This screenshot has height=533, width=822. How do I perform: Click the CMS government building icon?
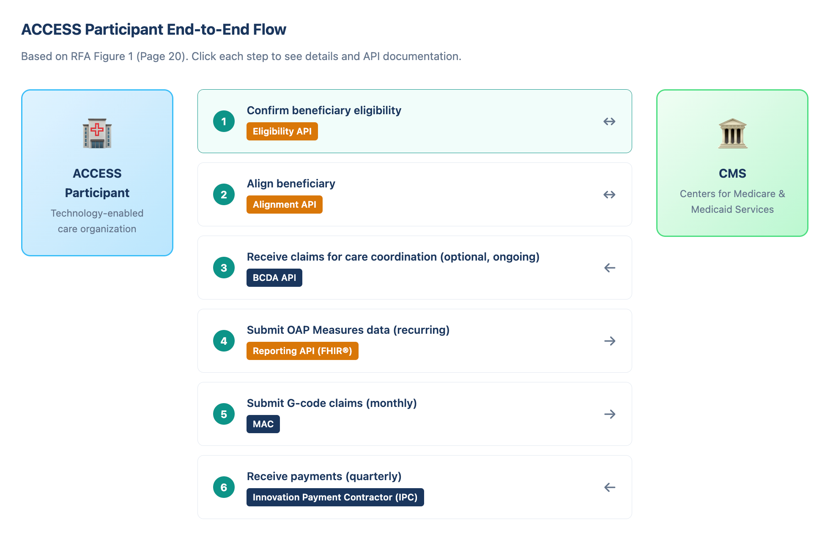tap(732, 134)
